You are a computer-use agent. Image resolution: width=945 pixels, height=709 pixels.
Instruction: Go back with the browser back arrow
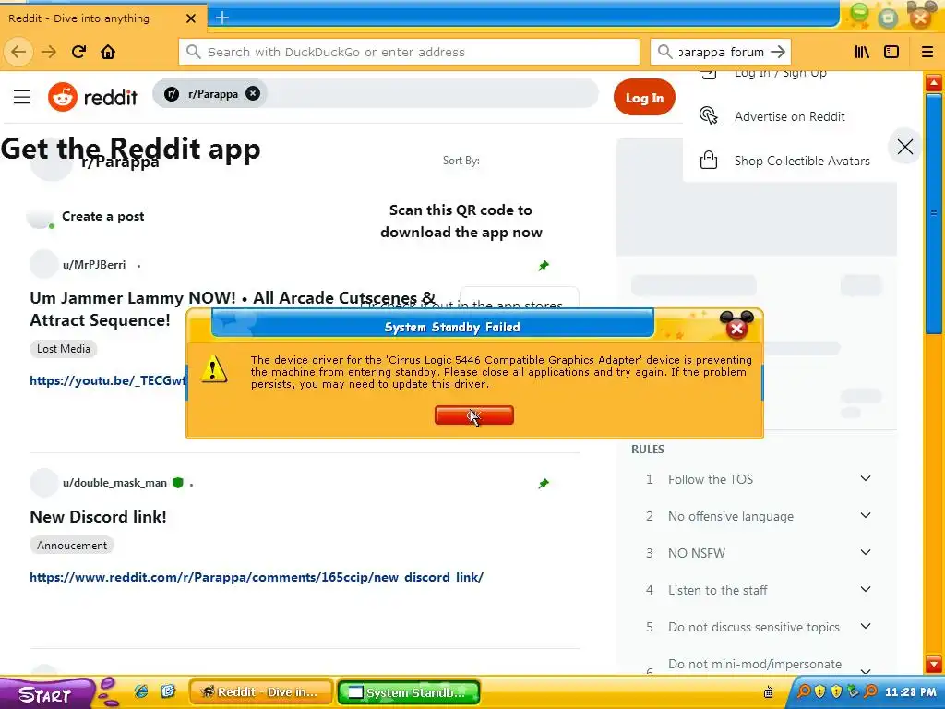point(18,52)
